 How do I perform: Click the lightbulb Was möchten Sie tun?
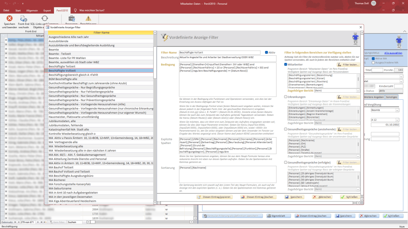[x=75, y=10]
